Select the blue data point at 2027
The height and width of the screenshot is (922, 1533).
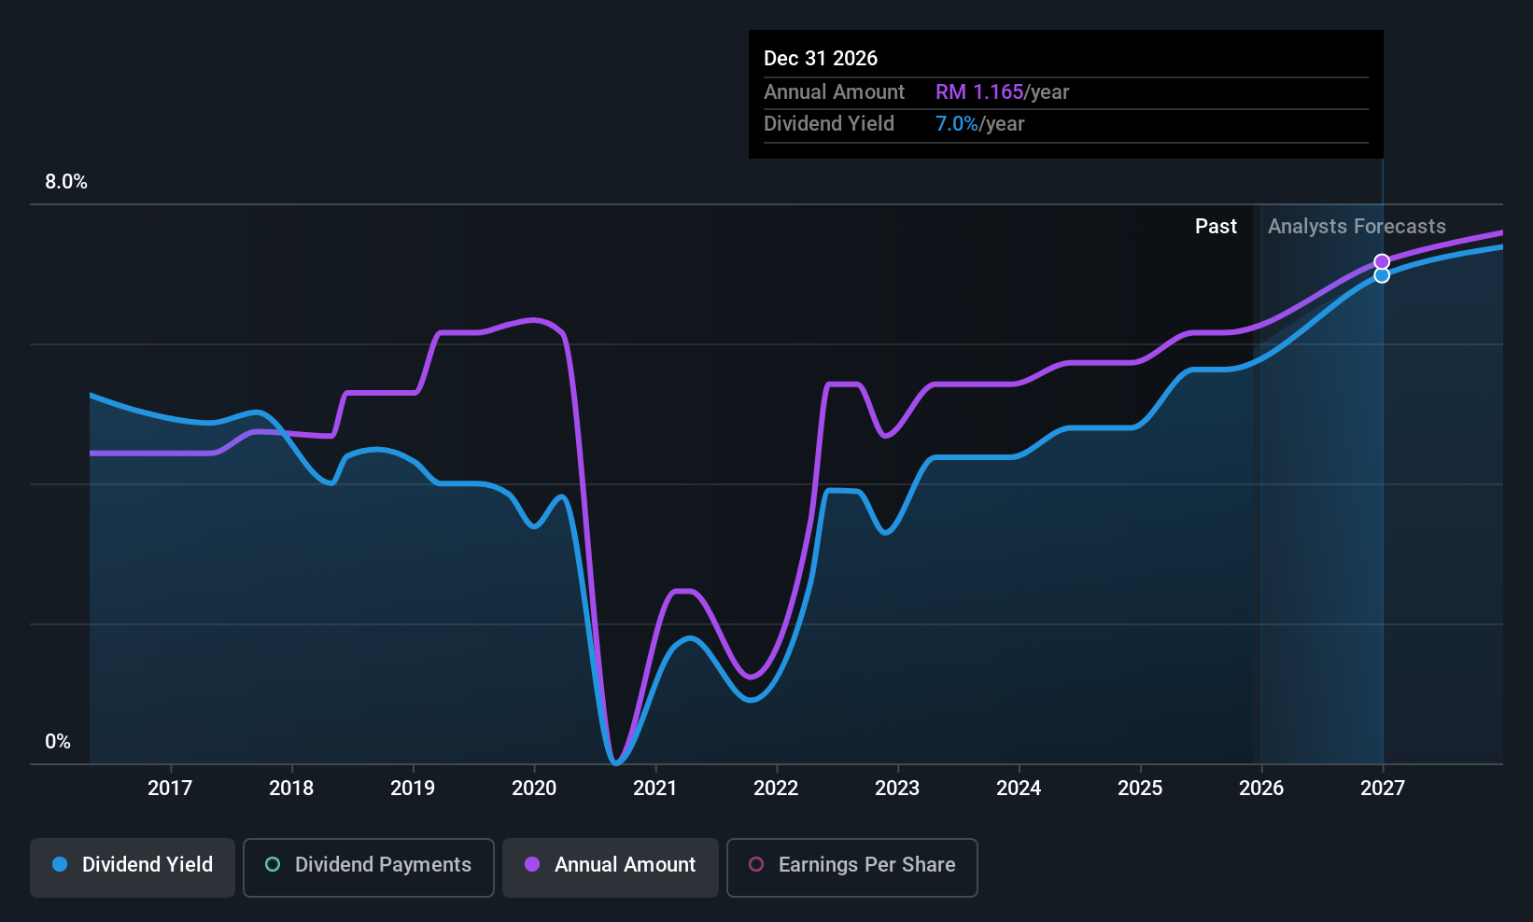pyautogui.click(x=1382, y=275)
